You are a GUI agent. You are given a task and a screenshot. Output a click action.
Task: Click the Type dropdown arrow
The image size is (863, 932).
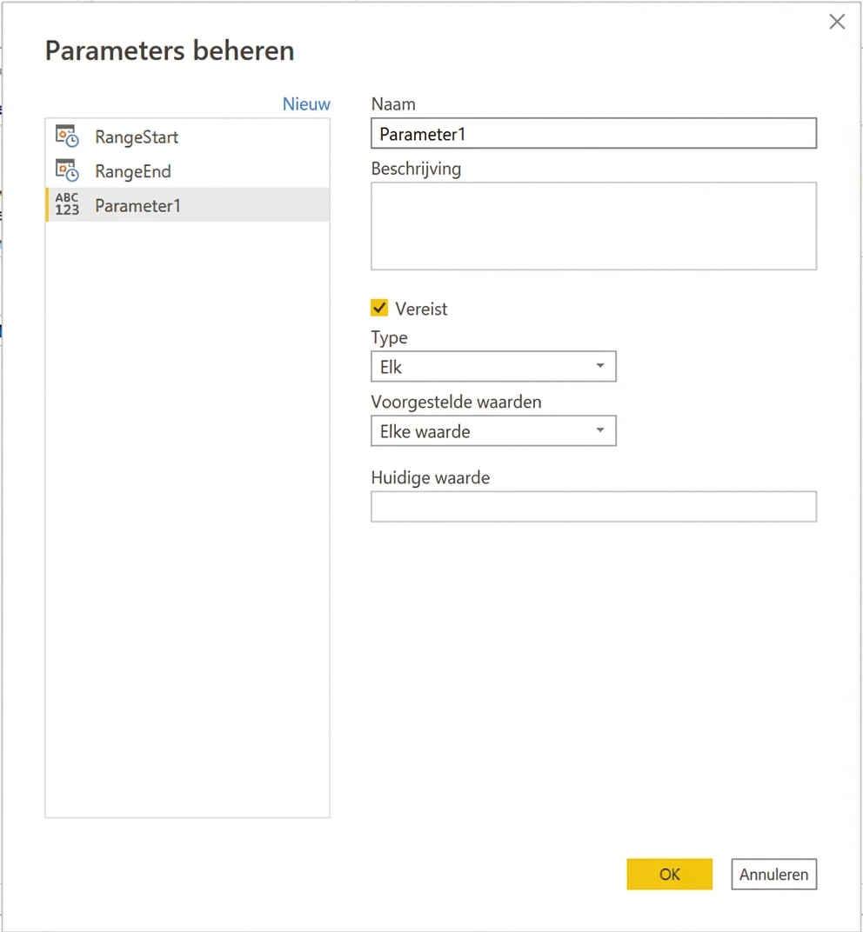coord(600,366)
